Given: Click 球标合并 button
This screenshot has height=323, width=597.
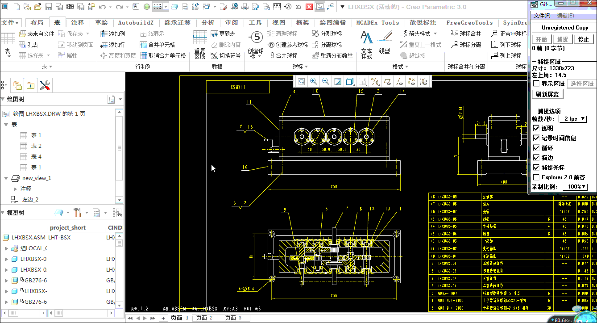Looking at the screenshot, I should click(466, 34).
